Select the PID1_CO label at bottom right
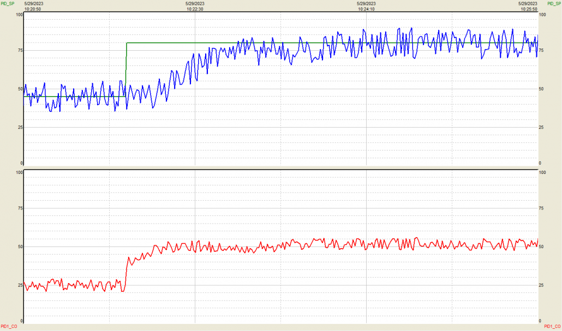This screenshot has height=331, width=562. click(553, 326)
